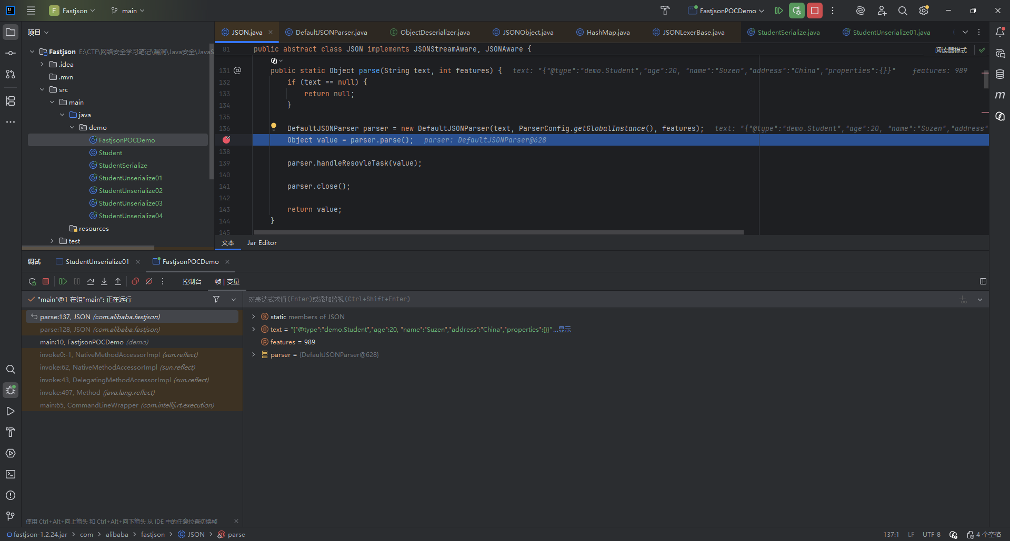Open the Project tool window icon

[x=11, y=32]
